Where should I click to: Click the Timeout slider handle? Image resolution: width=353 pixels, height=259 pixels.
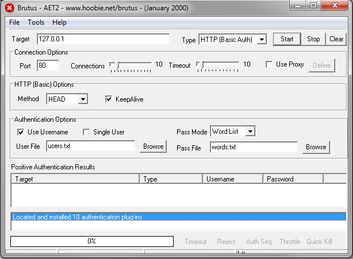(x=202, y=65)
